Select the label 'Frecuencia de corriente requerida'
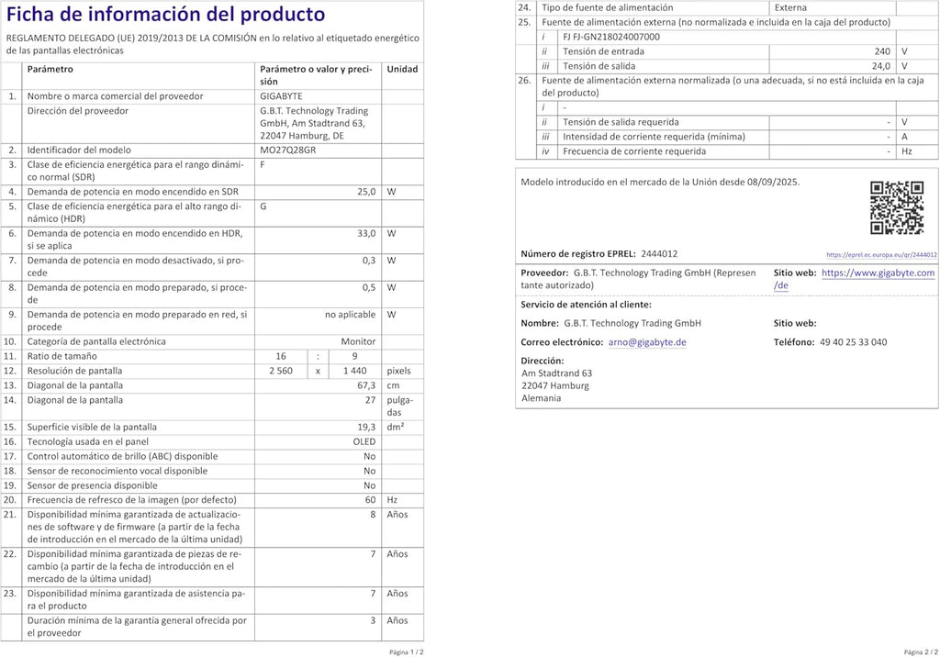The height and width of the screenshot is (657, 940). tap(634, 151)
